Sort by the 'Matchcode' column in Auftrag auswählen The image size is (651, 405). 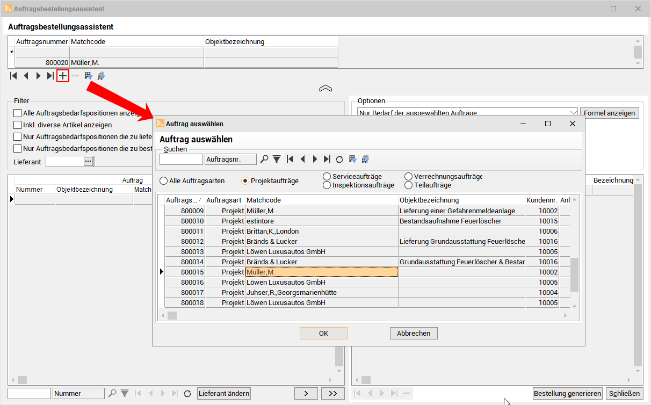click(x=322, y=200)
